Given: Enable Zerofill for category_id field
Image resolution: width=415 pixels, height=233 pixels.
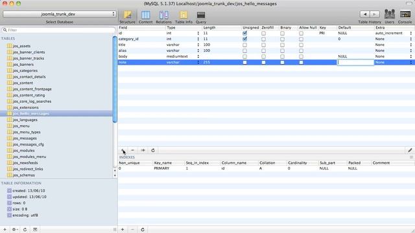Looking at the screenshot, I should (x=263, y=39).
